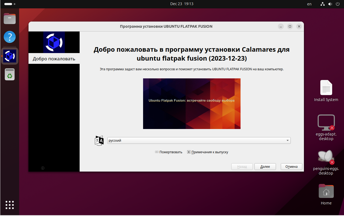Click the Далее button
This screenshot has height=216, width=344.
265,167
